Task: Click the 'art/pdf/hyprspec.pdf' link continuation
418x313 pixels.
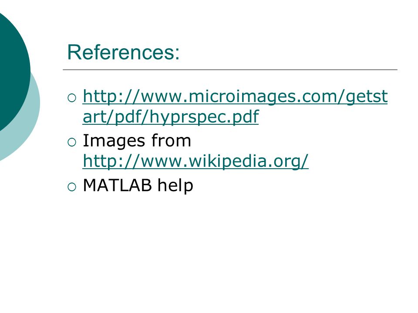Action: (171, 117)
